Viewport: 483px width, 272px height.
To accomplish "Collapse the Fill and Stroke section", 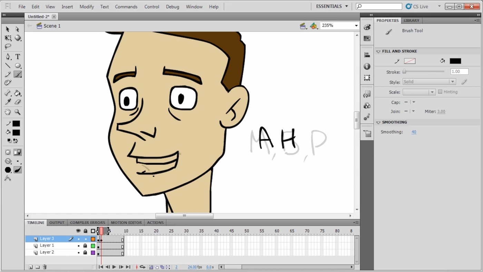I will pyautogui.click(x=378, y=51).
